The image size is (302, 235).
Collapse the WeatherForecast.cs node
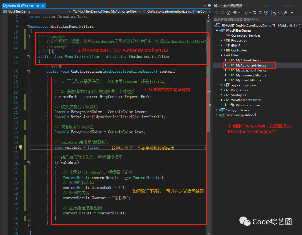pos(221,100)
